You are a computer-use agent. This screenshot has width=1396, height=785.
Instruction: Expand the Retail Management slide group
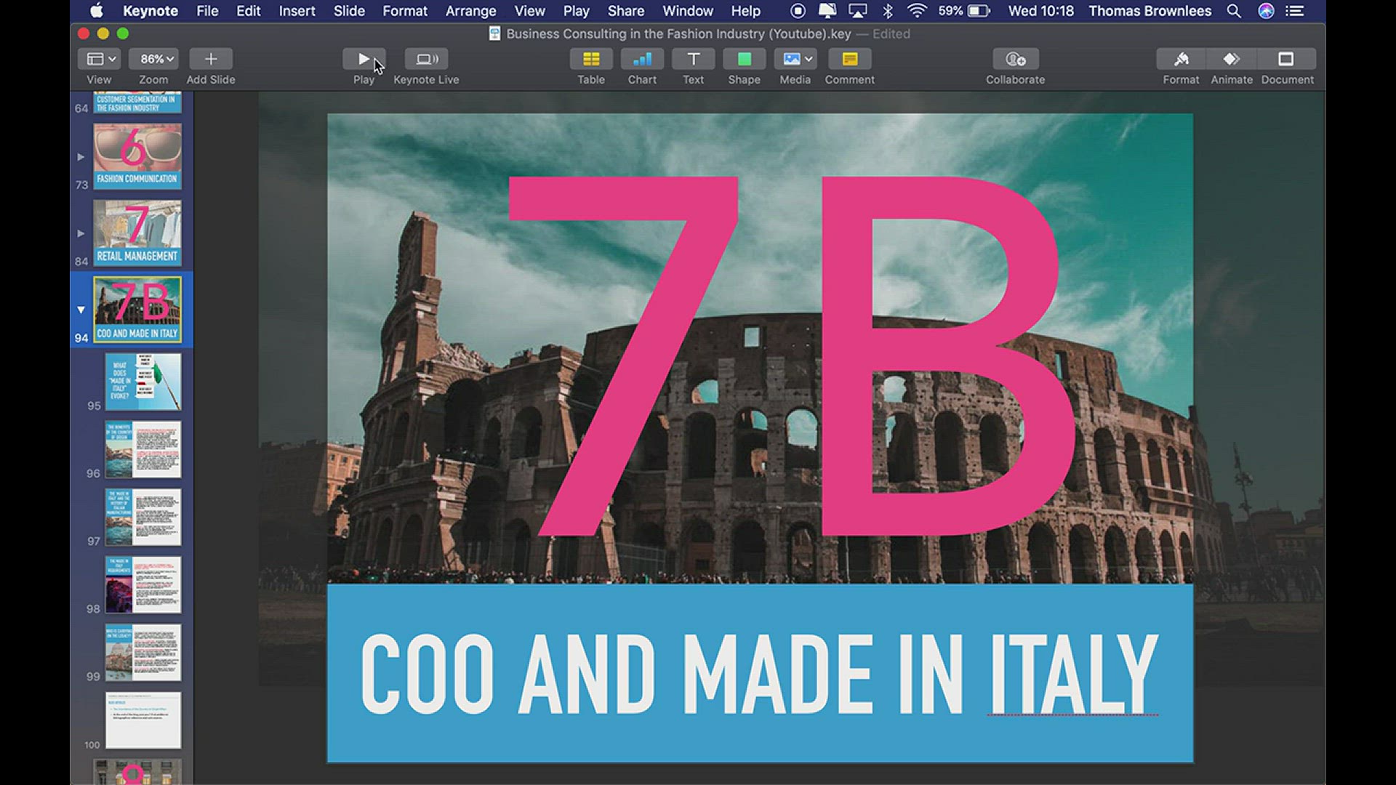[x=81, y=233]
